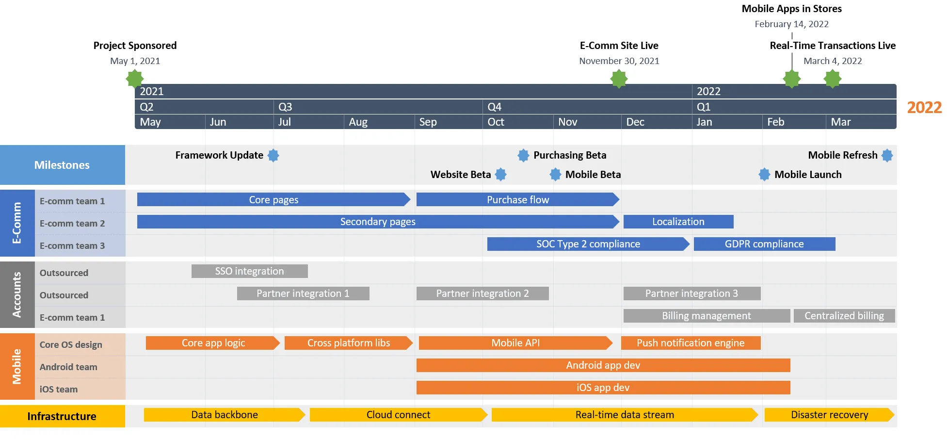This screenshot has height=440, width=948.
Task: Select the Oct month cell in timeline
Action: (517, 122)
